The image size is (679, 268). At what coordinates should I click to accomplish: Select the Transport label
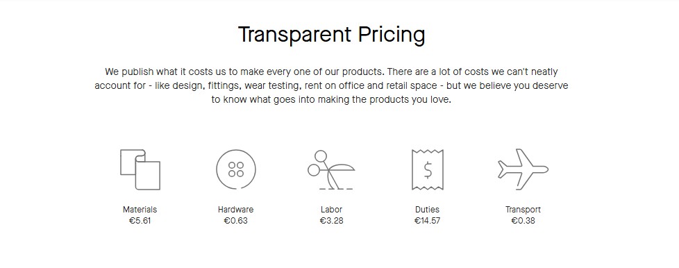(523, 210)
